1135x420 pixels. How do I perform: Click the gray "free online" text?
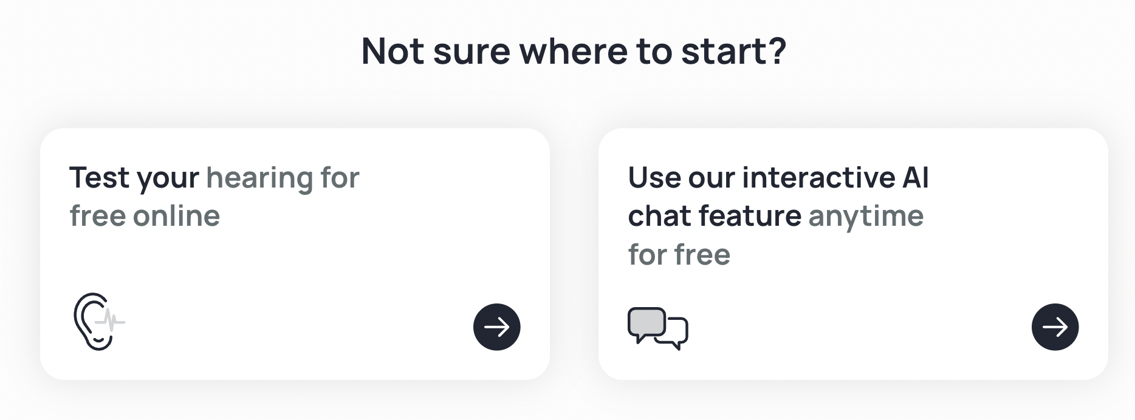(x=145, y=216)
